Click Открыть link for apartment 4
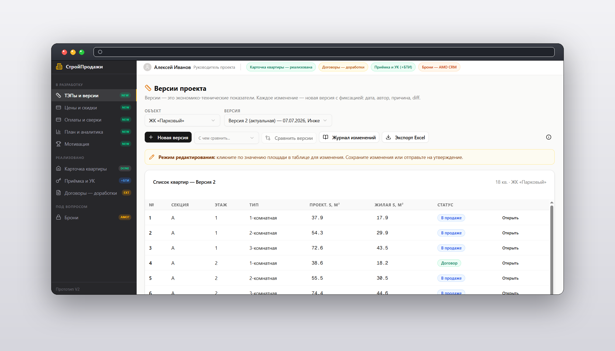This screenshot has width=615, height=351. pos(510,263)
